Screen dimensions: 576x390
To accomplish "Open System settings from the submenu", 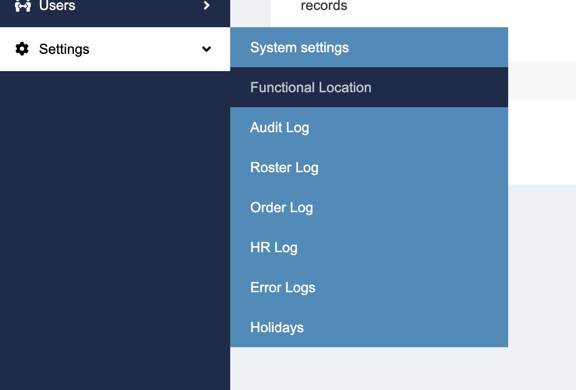I will point(299,47).
